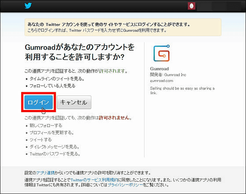Click the 許可されます green text
The height and width of the screenshot is (194, 246).
point(112,71)
